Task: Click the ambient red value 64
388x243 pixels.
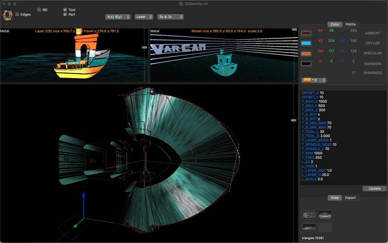Action: point(321,31)
